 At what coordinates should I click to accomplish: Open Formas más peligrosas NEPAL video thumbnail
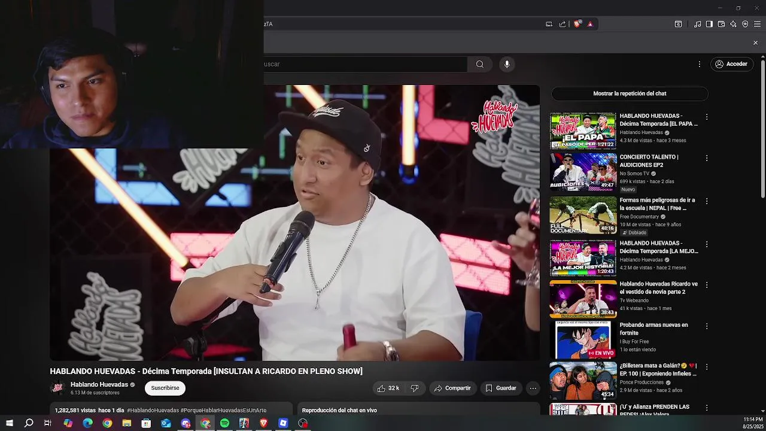pyautogui.click(x=583, y=215)
